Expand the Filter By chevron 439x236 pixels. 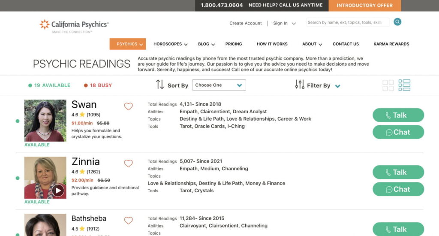click(338, 86)
